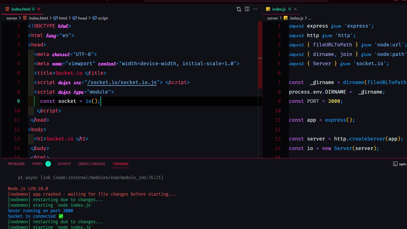Click the opening '<body>' tag line
Viewport: 407px width, 229px height.
[x=37, y=129]
